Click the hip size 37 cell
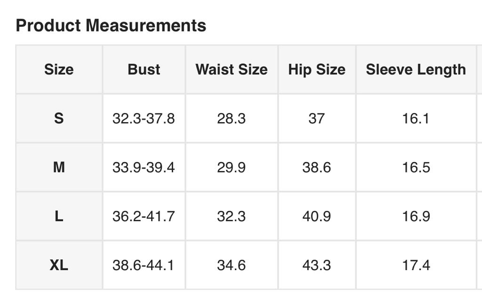482x294 pixels. click(316, 118)
